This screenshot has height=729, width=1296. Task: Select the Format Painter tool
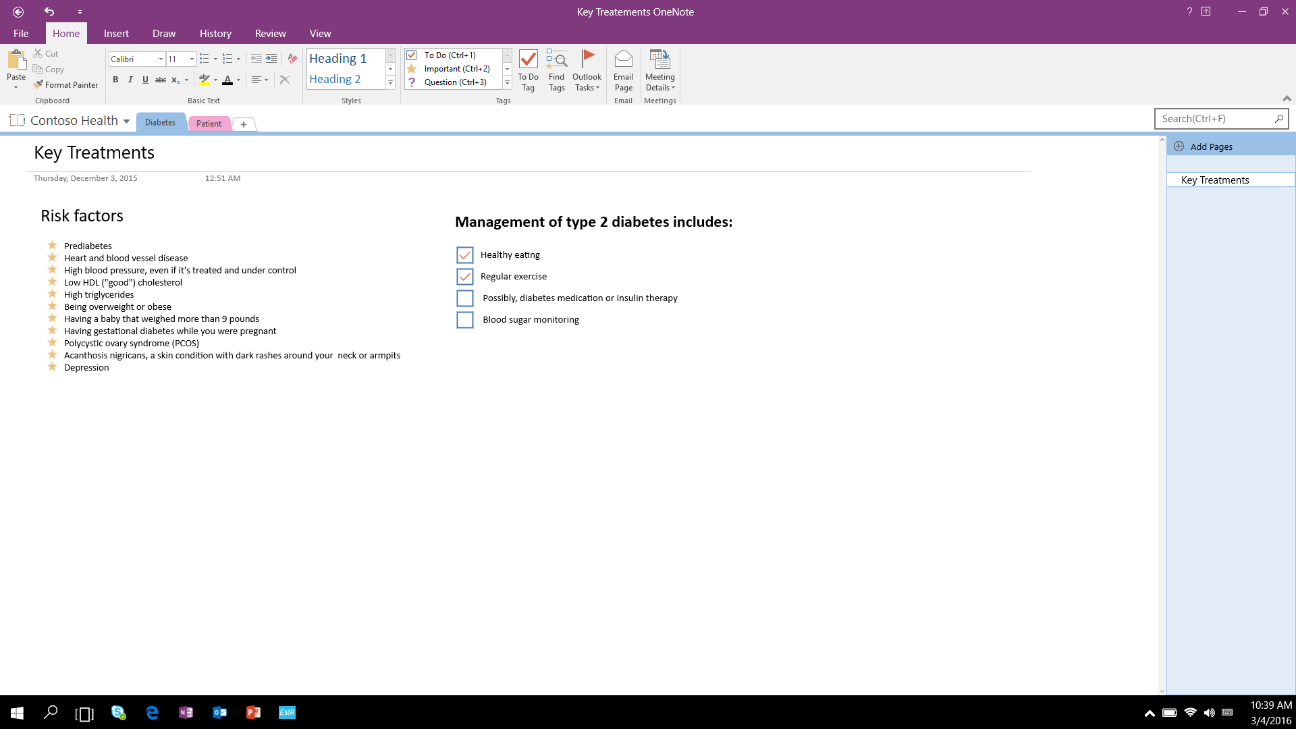[65, 85]
